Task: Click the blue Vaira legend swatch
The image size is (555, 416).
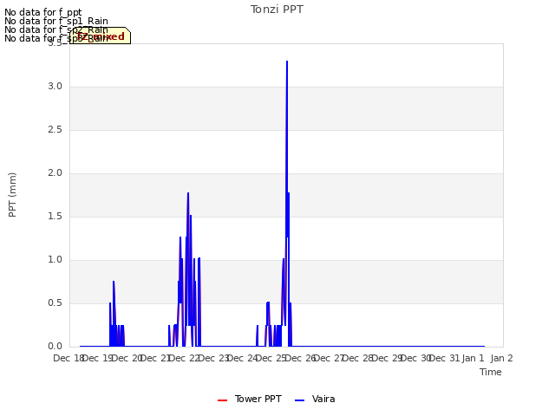Action: (x=299, y=400)
